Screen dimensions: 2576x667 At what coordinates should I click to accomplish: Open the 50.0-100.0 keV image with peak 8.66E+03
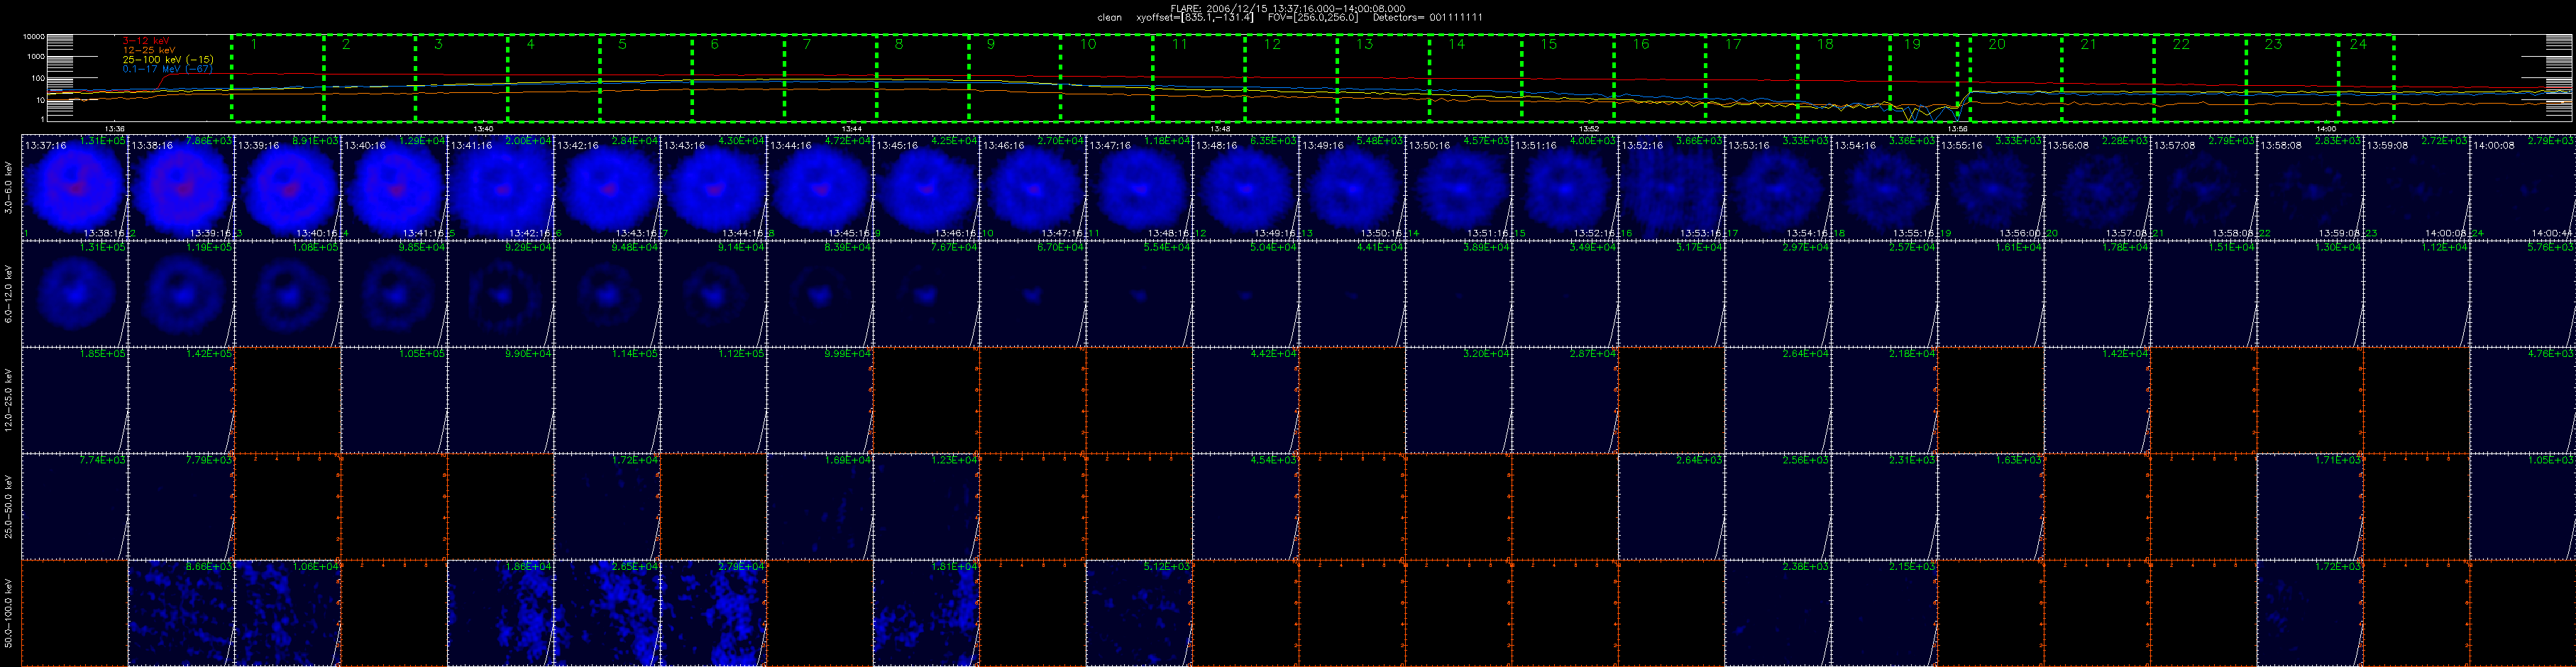(x=181, y=613)
